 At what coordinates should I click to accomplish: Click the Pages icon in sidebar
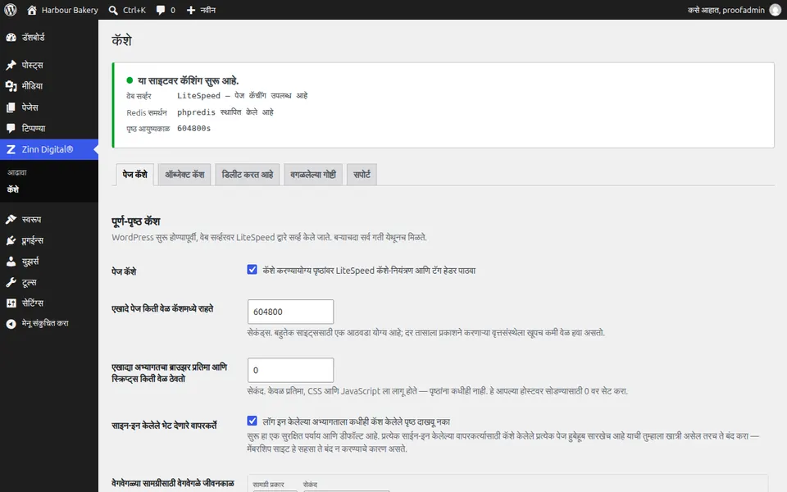pos(11,107)
